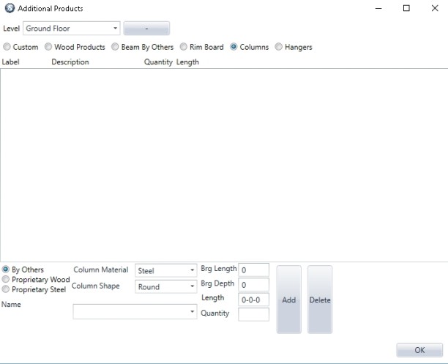Confirm with the OK button

point(419,350)
